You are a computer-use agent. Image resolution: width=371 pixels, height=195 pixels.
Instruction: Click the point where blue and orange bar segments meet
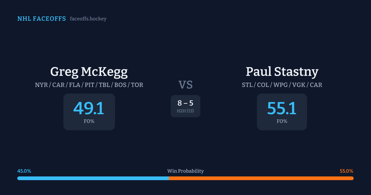(x=168, y=178)
